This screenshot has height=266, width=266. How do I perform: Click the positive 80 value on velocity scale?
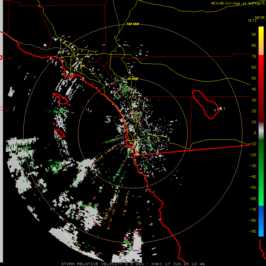(x=254, y=45)
